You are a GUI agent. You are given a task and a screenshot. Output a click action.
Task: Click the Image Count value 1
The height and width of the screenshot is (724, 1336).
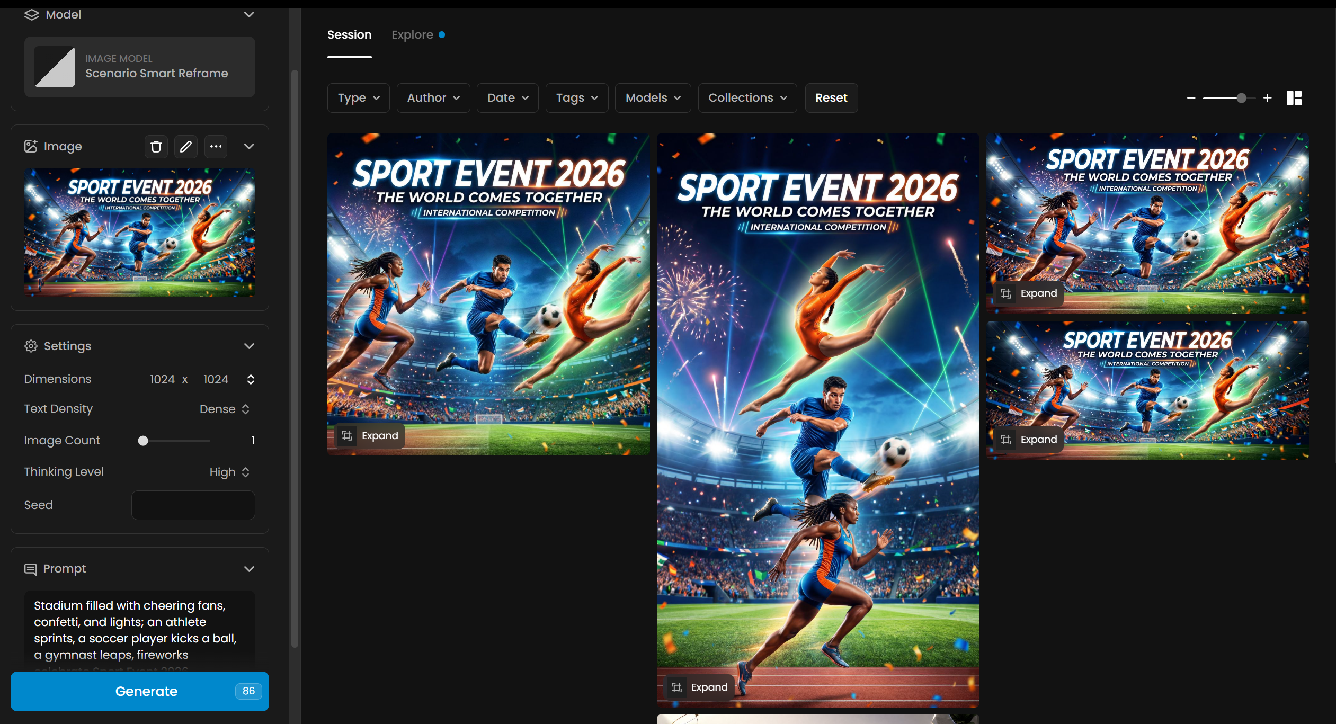pos(253,441)
